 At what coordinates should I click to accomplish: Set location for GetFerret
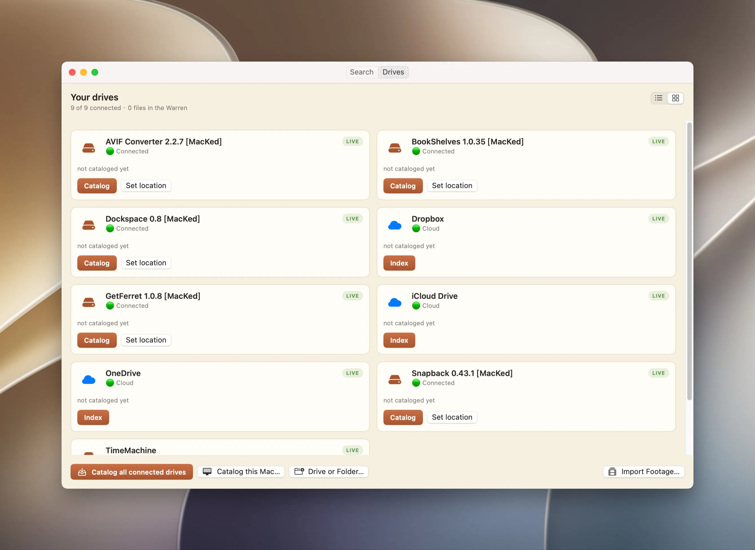tap(146, 340)
